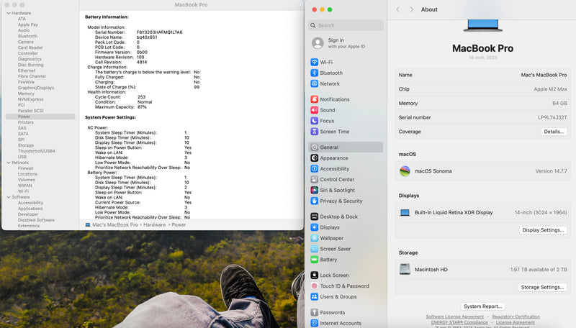This screenshot has width=576, height=328.
Task: Select Desktop & Dock settings
Action: [346, 217]
